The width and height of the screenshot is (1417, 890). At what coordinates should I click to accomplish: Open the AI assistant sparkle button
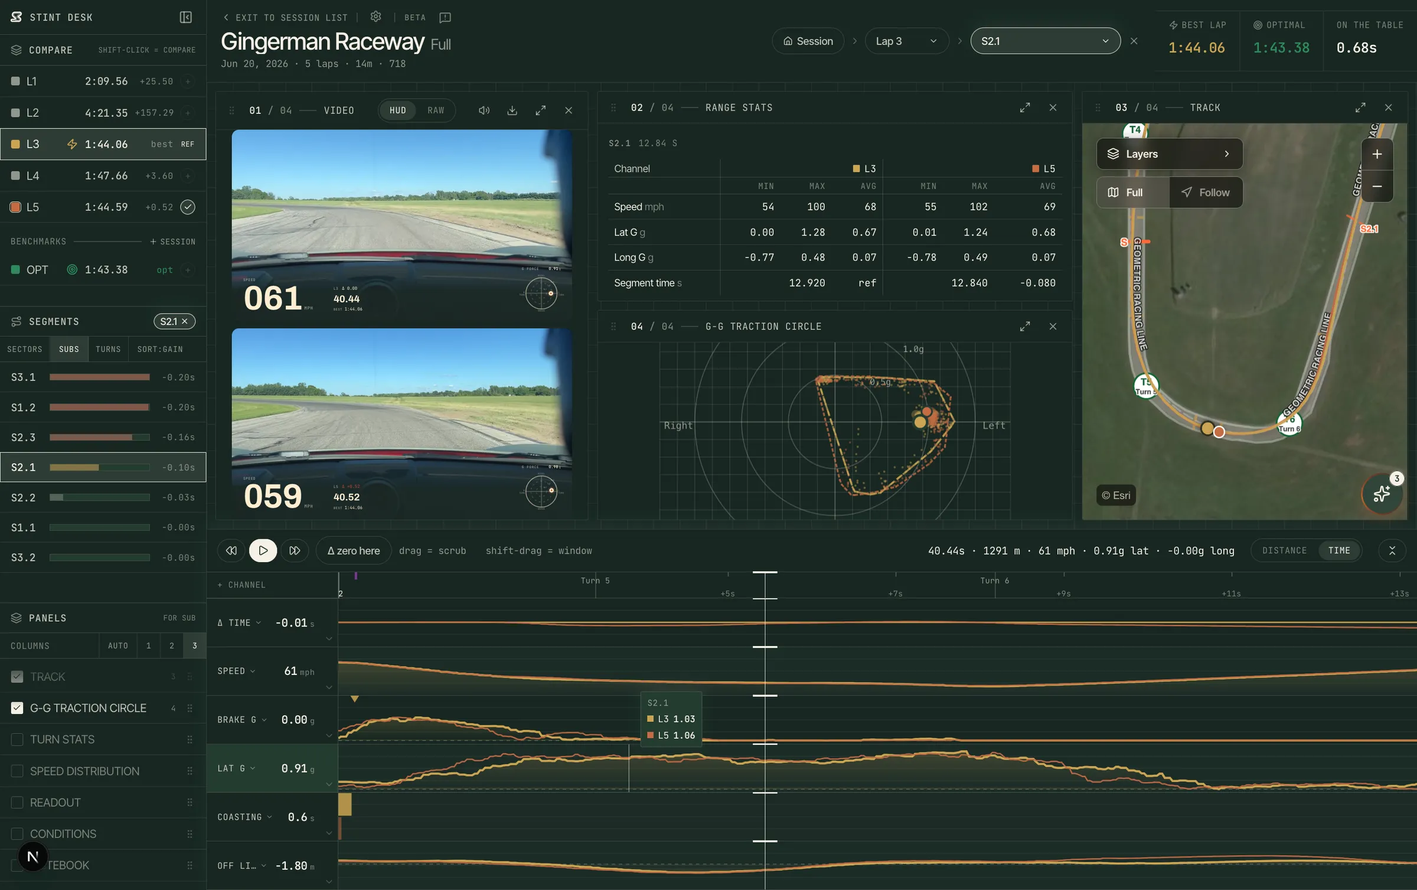(x=1381, y=494)
